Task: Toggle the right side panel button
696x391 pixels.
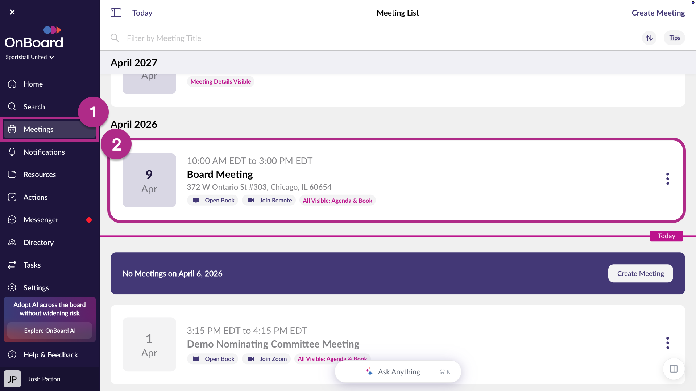Action: tap(674, 369)
